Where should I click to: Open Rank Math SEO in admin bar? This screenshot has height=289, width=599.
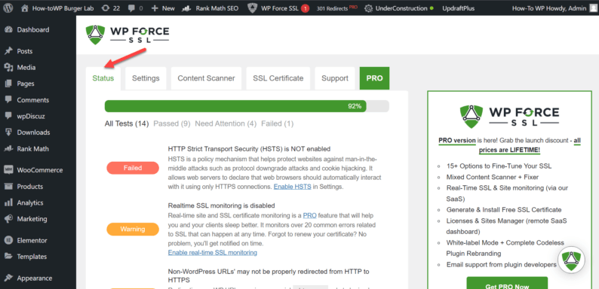(x=210, y=8)
